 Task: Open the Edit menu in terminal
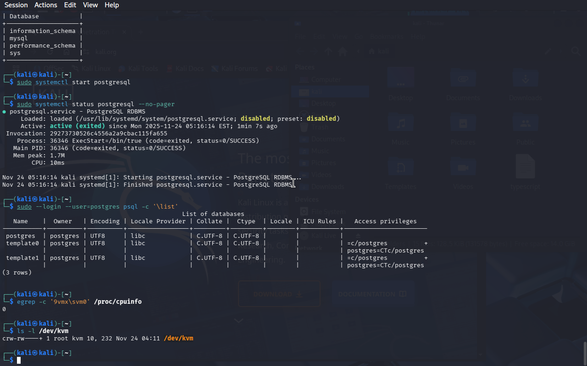70,5
